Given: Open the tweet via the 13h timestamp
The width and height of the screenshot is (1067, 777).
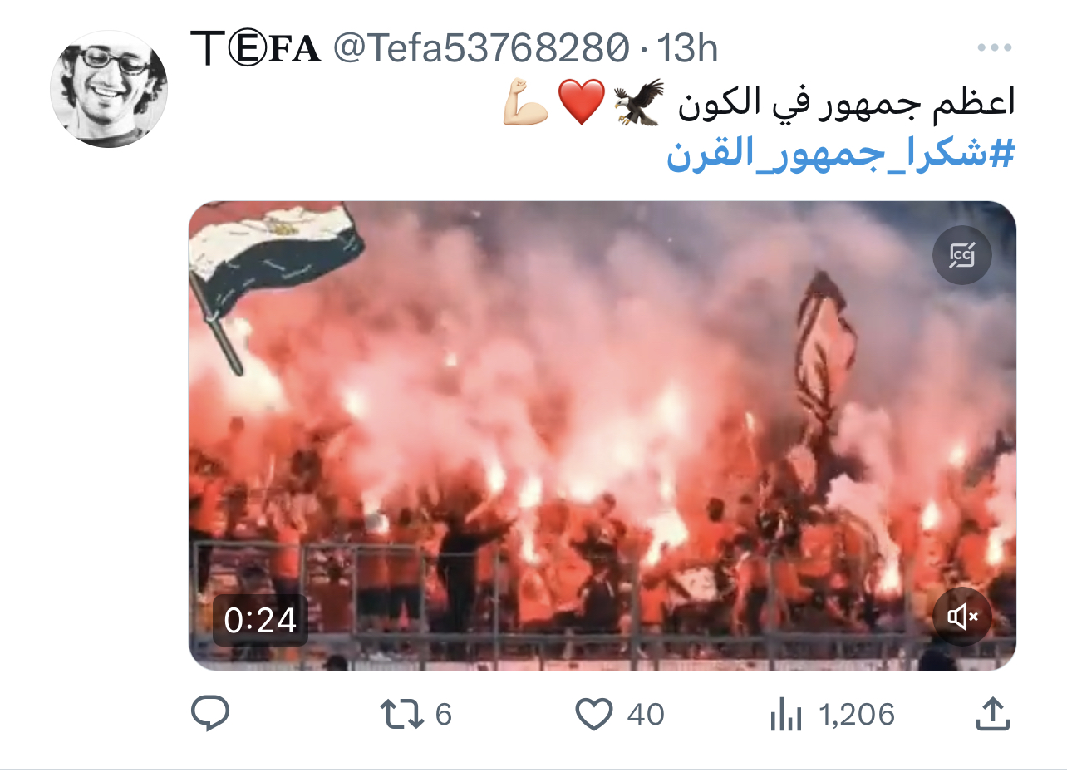Looking at the screenshot, I should tap(688, 49).
